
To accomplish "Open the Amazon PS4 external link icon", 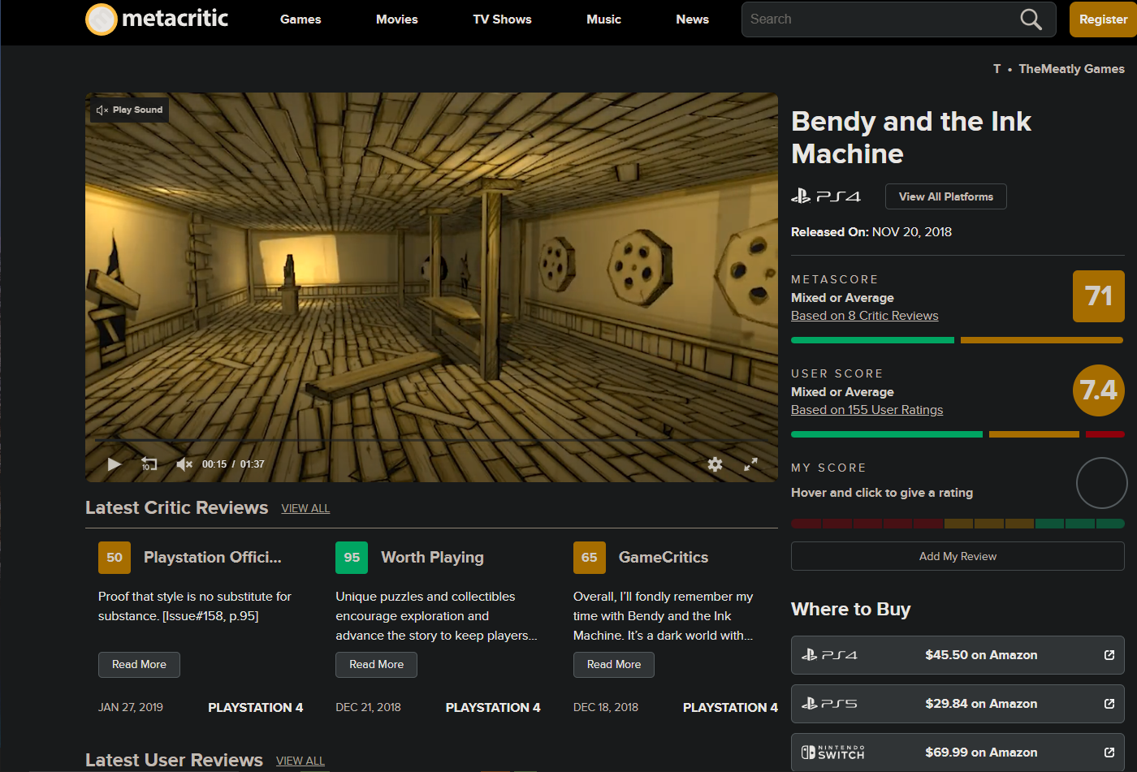I will (x=1109, y=655).
